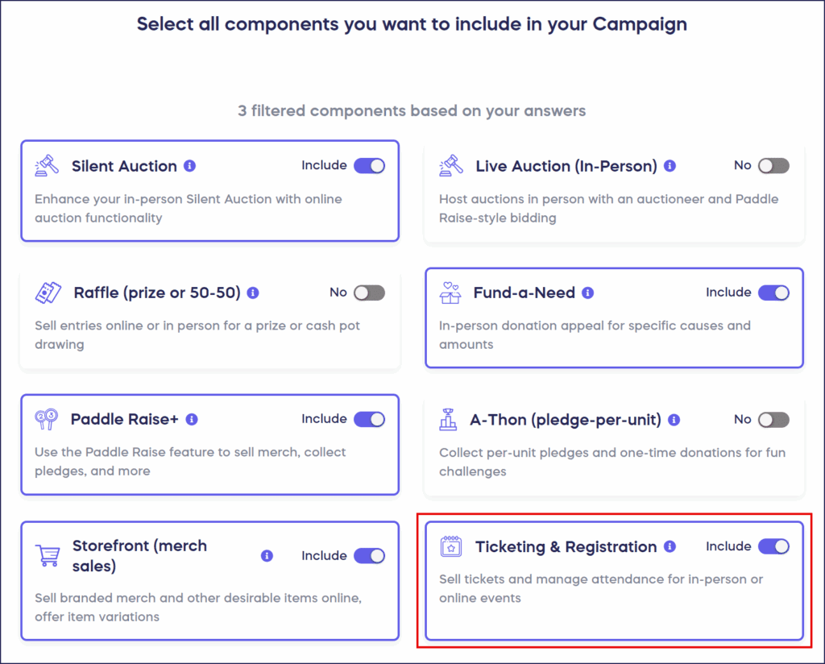The height and width of the screenshot is (664, 825).
Task: Show the A-Thon info tooltip
Action: click(x=674, y=420)
